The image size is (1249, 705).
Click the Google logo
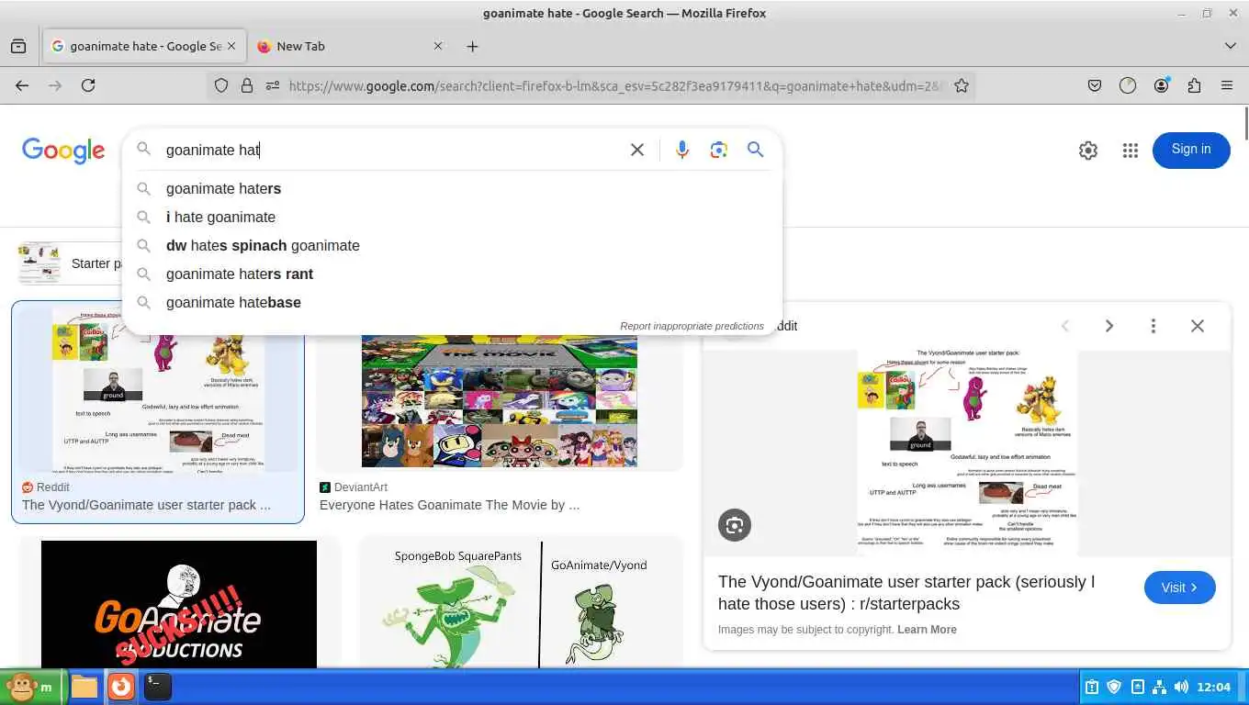[x=63, y=151]
